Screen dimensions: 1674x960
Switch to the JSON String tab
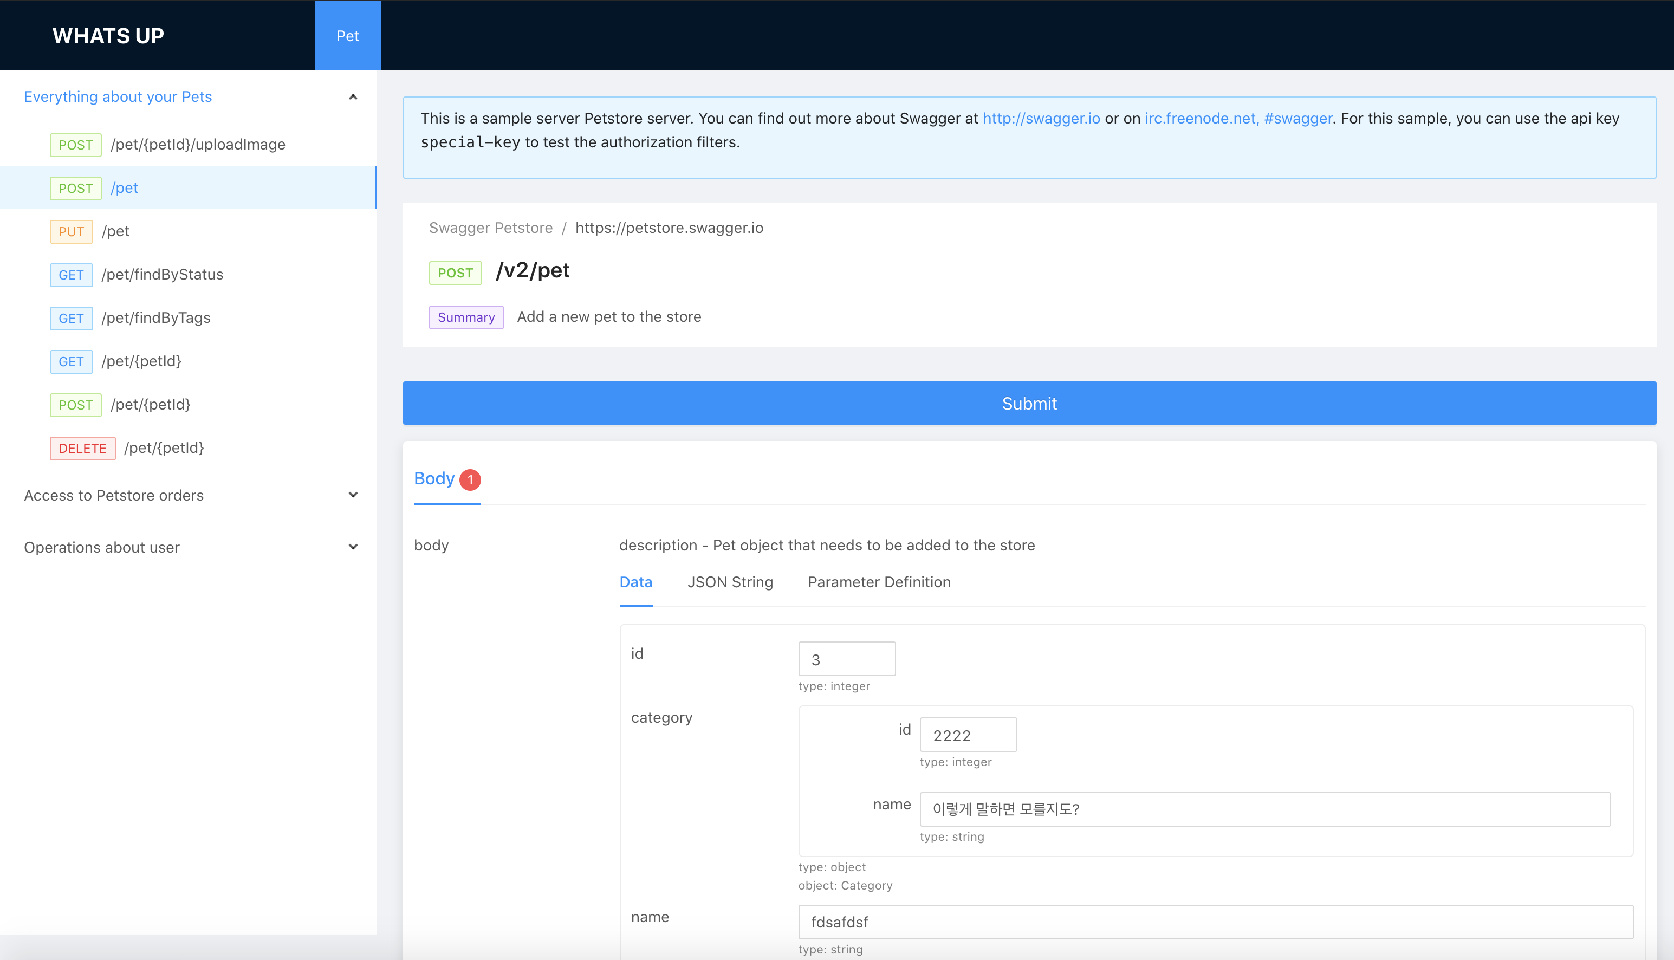730,582
